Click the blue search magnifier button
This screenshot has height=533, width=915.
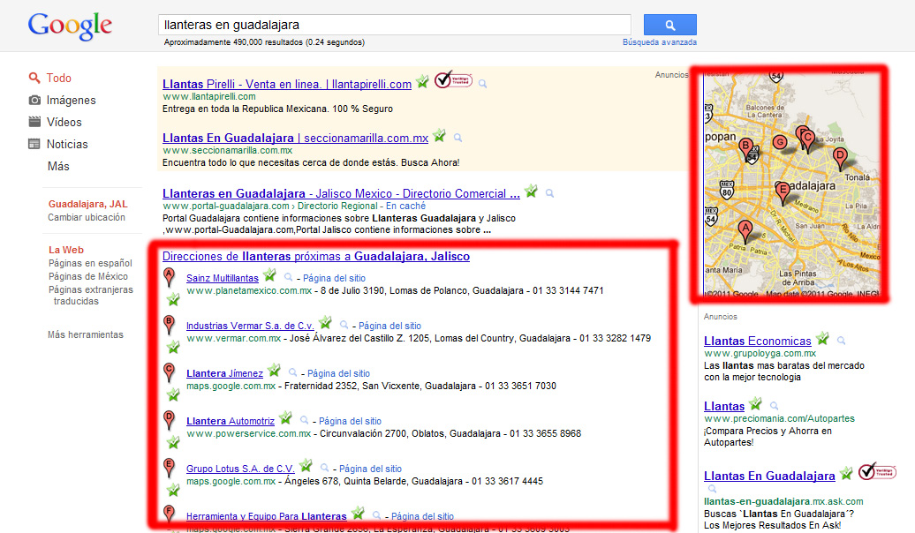click(x=669, y=25)
